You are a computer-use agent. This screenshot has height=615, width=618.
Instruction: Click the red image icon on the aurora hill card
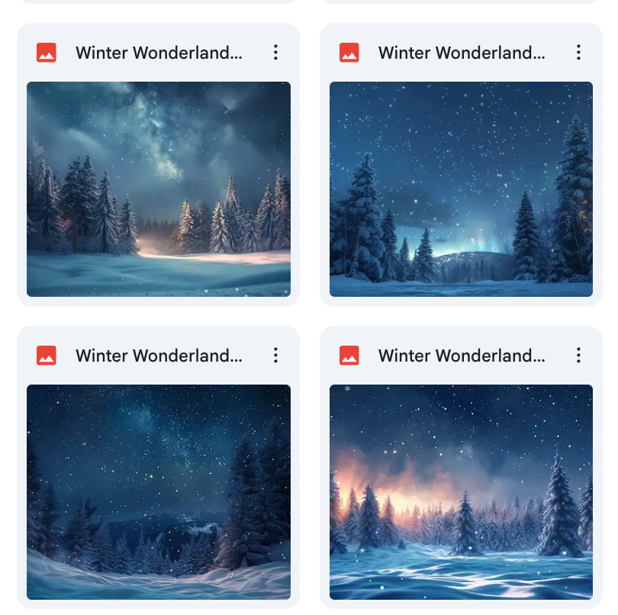pyautogui.click(x=349, y=53)
